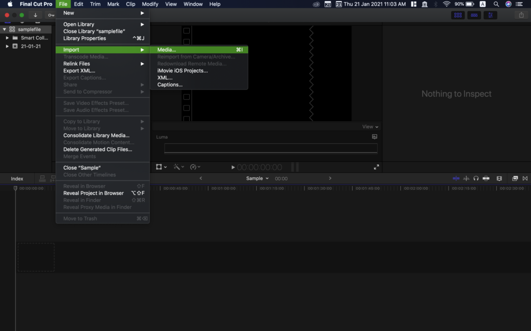
Task: Click the Luma waveform display bar
Action: tap(271, 148)
